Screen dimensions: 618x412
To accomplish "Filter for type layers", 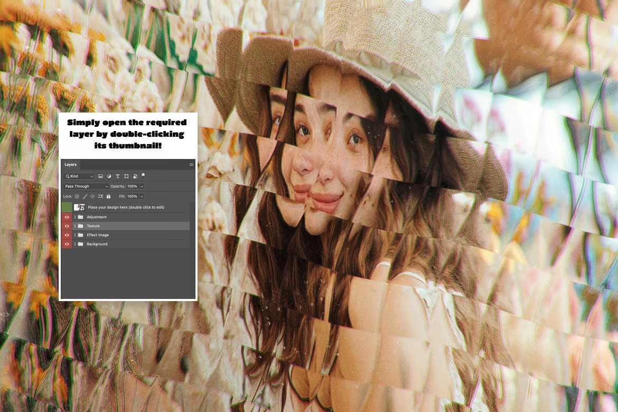I will pos(118,176).
